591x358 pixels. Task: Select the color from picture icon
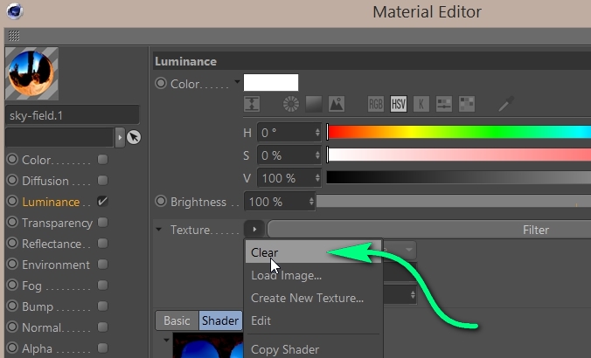point(337,104)
